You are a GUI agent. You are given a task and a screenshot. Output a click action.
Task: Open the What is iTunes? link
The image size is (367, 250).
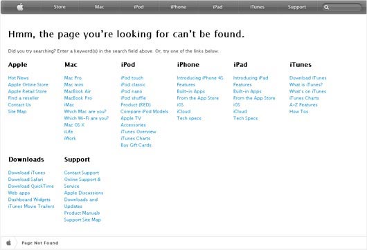click(306, 85)
